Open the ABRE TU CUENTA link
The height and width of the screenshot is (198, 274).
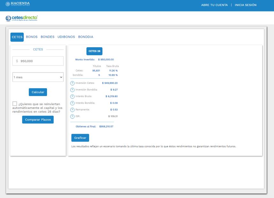(x=214, y=5)
